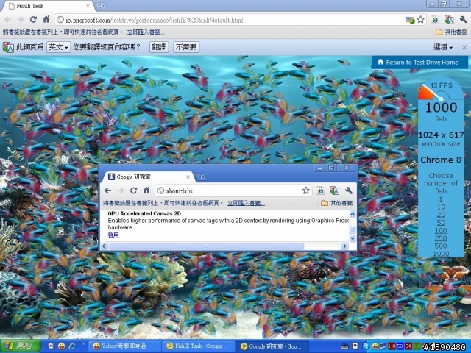Viewport: 471px width, 353px height.
Task: Open home page in main Chrome window
Action: pos(46,20)
